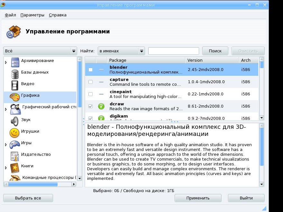This screenshot has width=283, height=212.
Task: Tick the capture package checkbox
Action: pos(90,82)
